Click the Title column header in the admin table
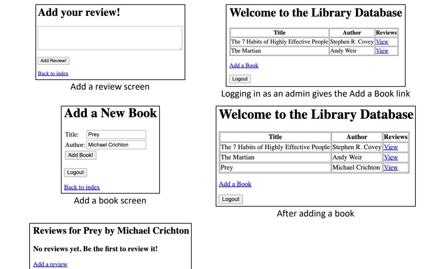Viewport: 448px width, 269px height. (x=279, y=32)
